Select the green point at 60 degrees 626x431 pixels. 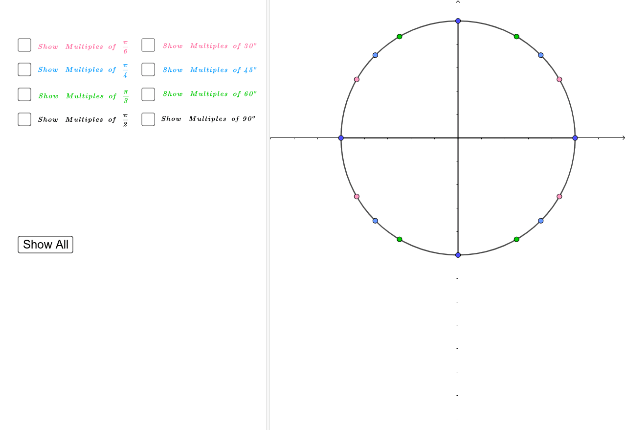pos(516,36)
